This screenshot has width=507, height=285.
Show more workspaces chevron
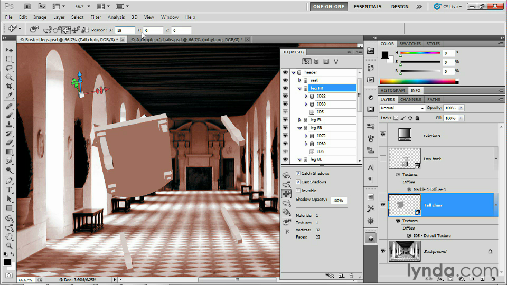click(419, 7)
